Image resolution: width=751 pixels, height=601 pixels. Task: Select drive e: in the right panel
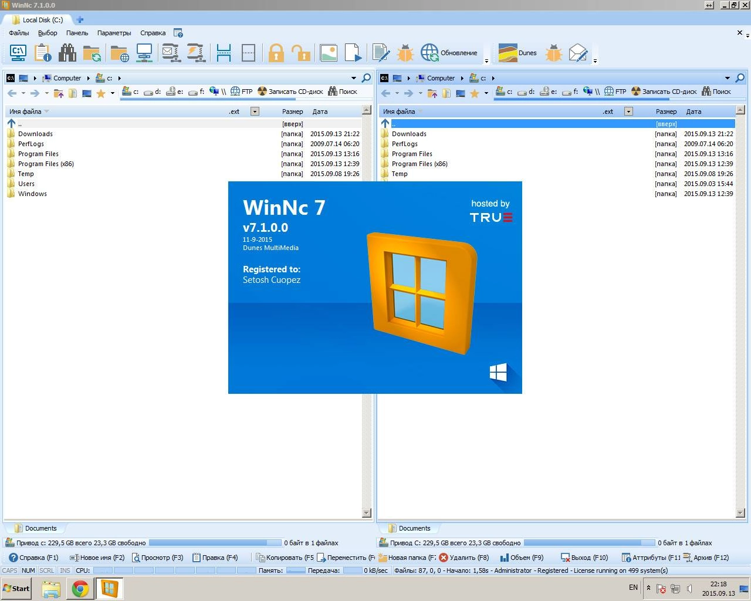click(549, 92)
